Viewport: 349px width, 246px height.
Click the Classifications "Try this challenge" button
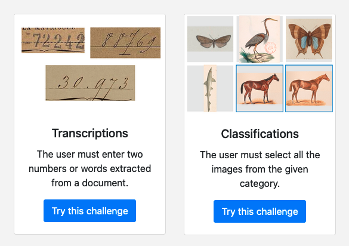(260, 211)
